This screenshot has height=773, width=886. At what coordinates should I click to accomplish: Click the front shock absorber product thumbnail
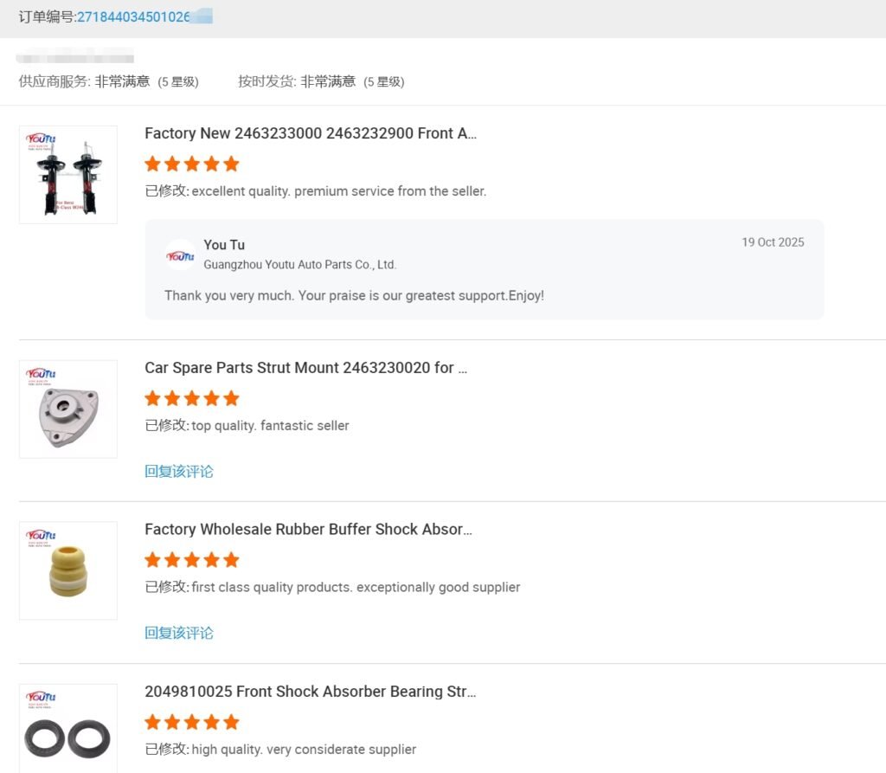[x=68, y=175]
